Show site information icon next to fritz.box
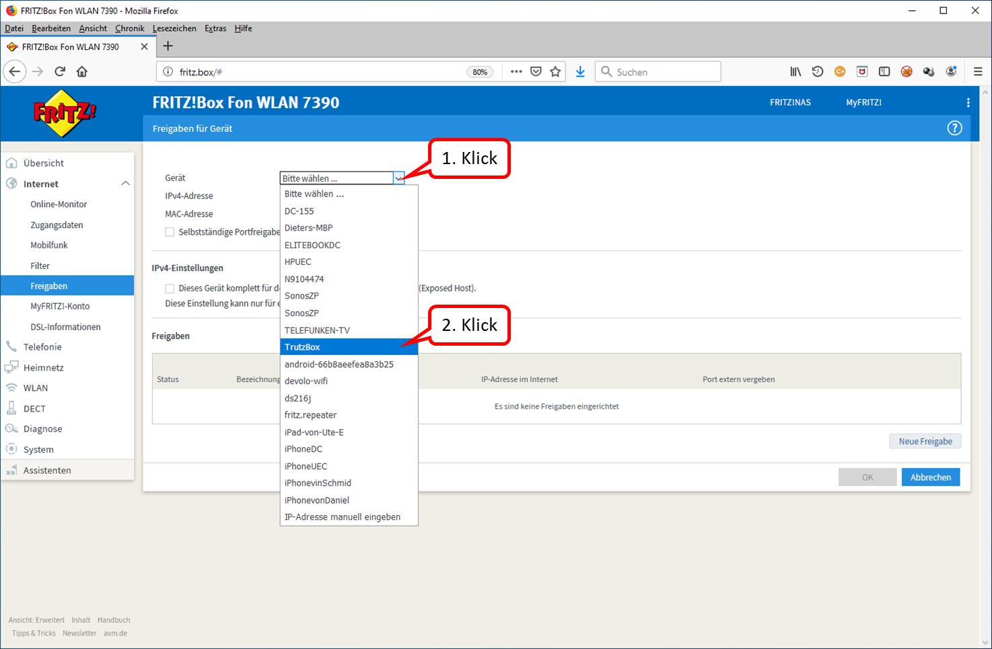This screenshot has height=649, width=992. [168, 71]
